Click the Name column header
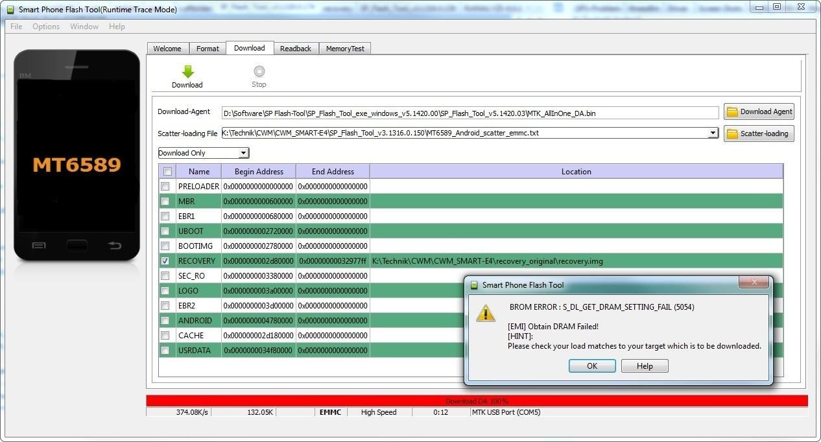This screenshot has width=821, height=442. pos(199,172)
